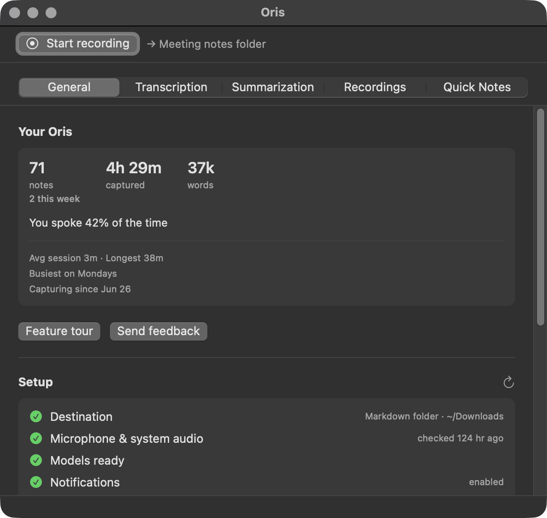Click the Oris window title
Image resolution: width=547 pixels, height=518 pixels.
coord(273,12)
